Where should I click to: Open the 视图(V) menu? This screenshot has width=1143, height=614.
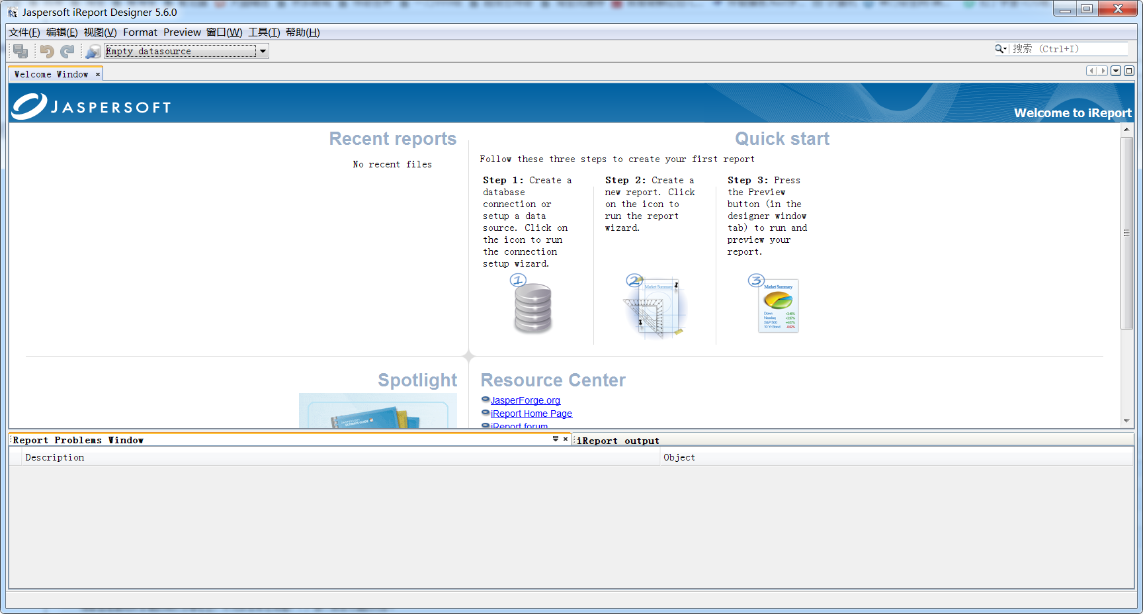pyautogui.click(x=100, y=32)
